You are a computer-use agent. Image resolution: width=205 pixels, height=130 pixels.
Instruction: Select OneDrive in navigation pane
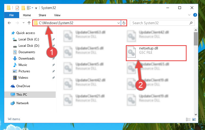tap(23, 86)
